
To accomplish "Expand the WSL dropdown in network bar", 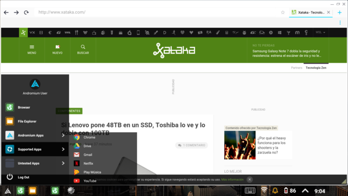I will pos(320,33).
